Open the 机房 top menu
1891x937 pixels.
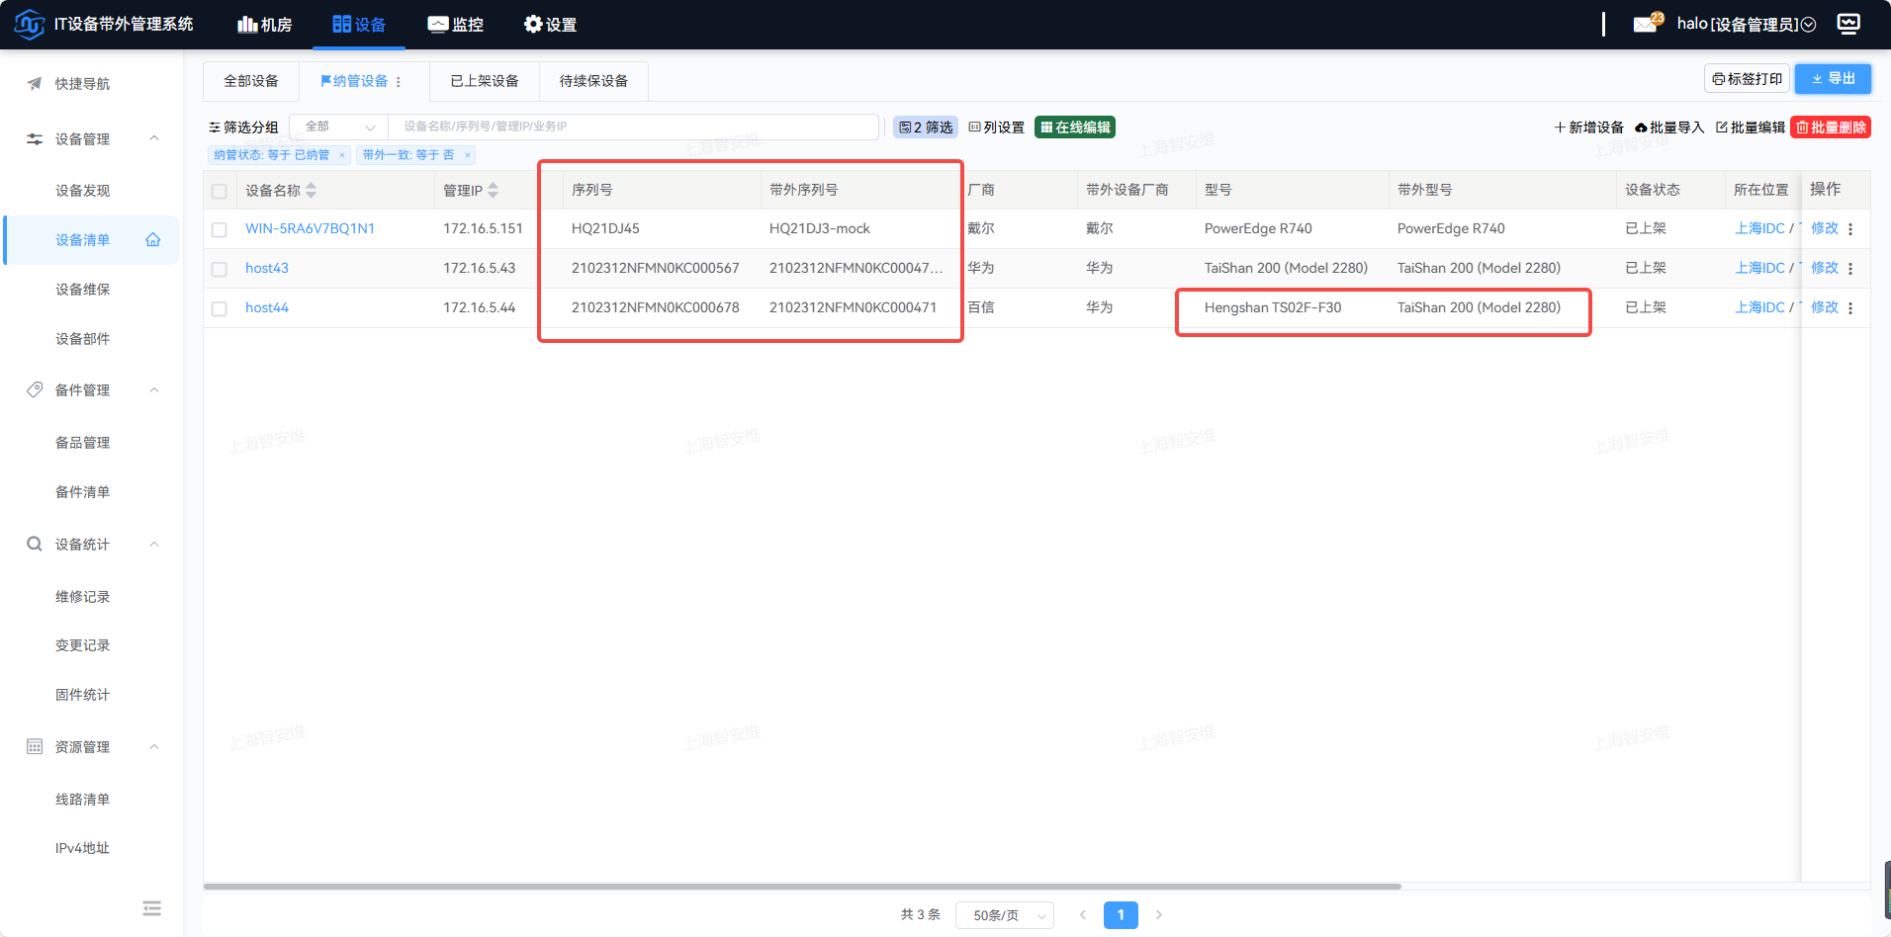point(265,25)
